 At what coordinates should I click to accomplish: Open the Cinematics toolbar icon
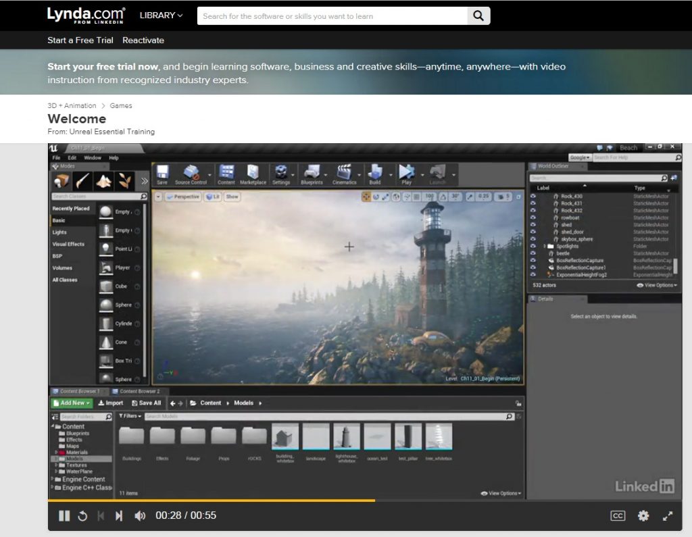tap(344, 173)
